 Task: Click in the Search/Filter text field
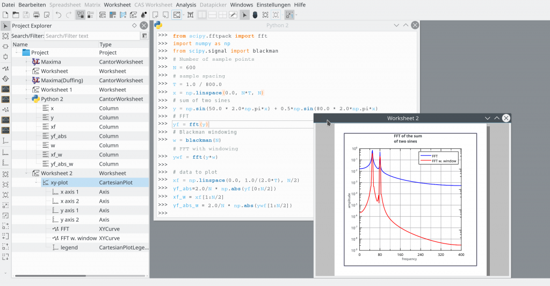point(91,35)
